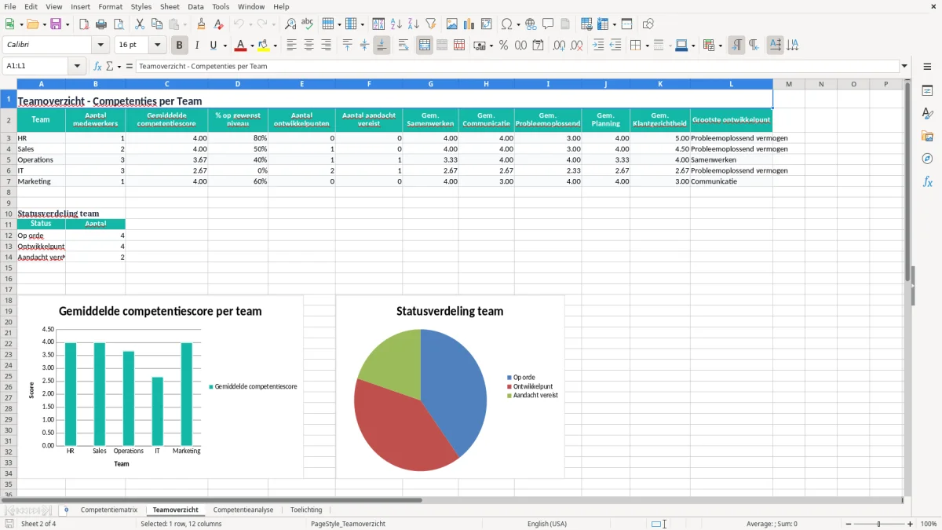
Task: Click the zoom out minus button
Action: pyautogui.click(x=847, y=524)
